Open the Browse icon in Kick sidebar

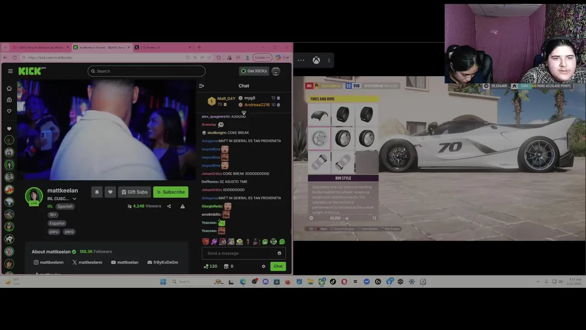tap(9, 99)
